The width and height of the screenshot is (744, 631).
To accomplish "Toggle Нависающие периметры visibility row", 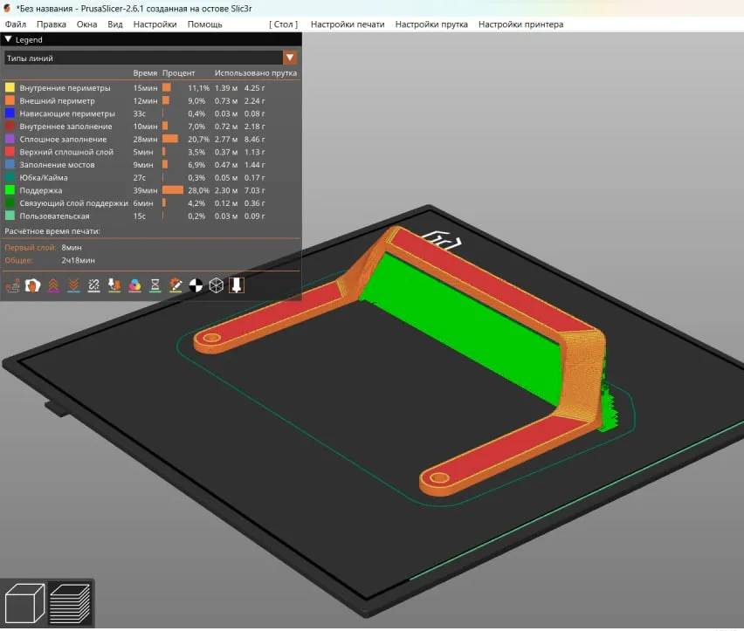I will 150,113.
